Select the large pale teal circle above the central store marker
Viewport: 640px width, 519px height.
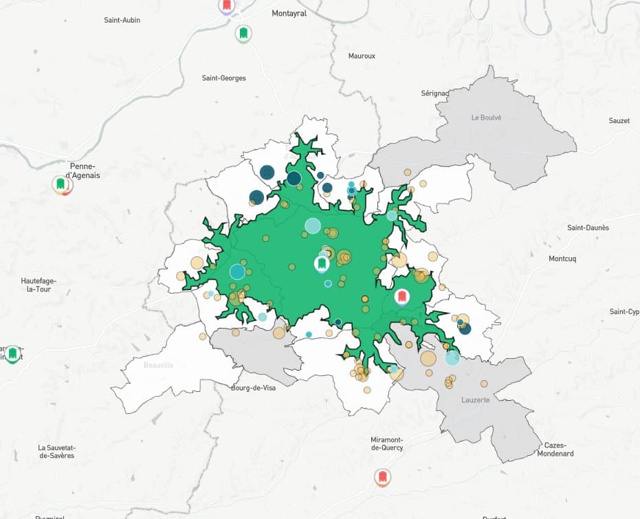pyautogui.click(x=313, y=225)
